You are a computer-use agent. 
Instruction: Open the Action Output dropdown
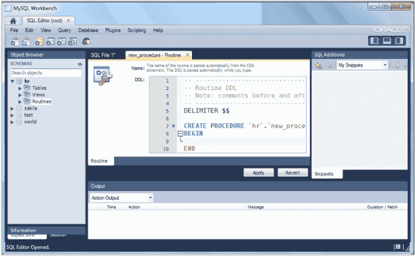[x=122, y=198]
